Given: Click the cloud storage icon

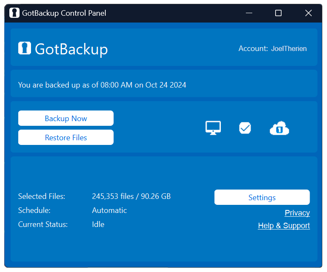Looking at the screenshot, I should pos(279,128).
